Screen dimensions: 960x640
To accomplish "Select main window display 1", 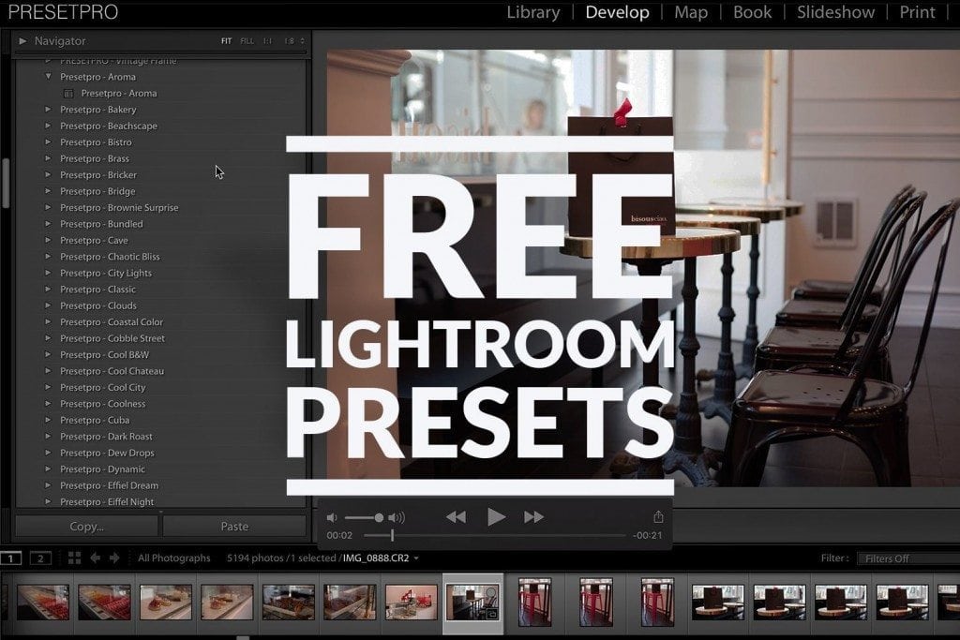I will [10, 558].
